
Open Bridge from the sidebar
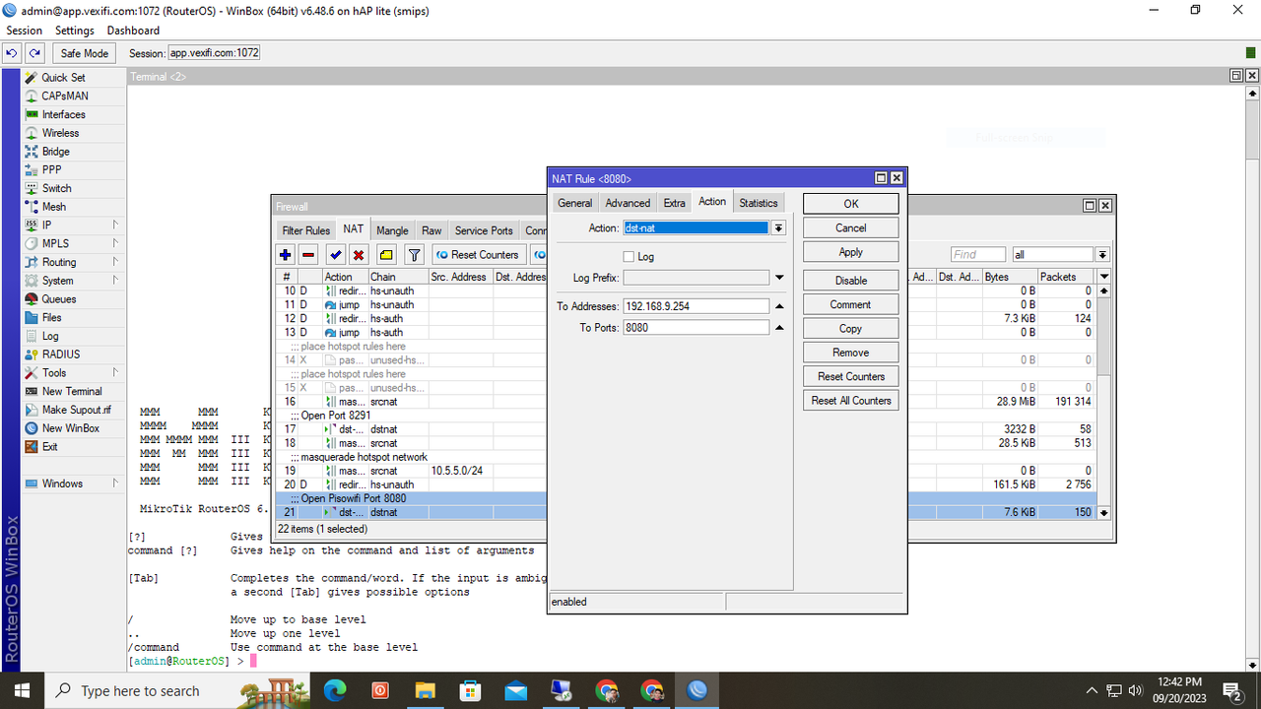coord(55,152)
